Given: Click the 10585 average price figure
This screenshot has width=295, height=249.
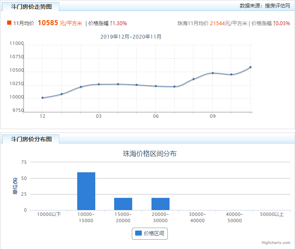Looking at the screenshot, I should click(x=48, y=23).
